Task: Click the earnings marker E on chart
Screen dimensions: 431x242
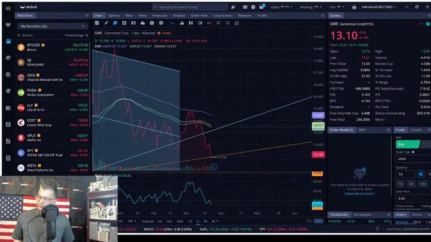Action: pyautogui.click(x=214, y=167)
